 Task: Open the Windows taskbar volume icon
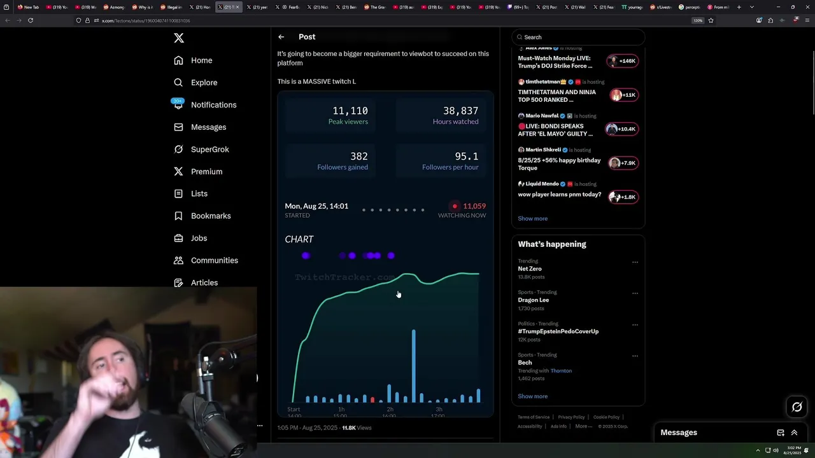click(x=776, y=450)
